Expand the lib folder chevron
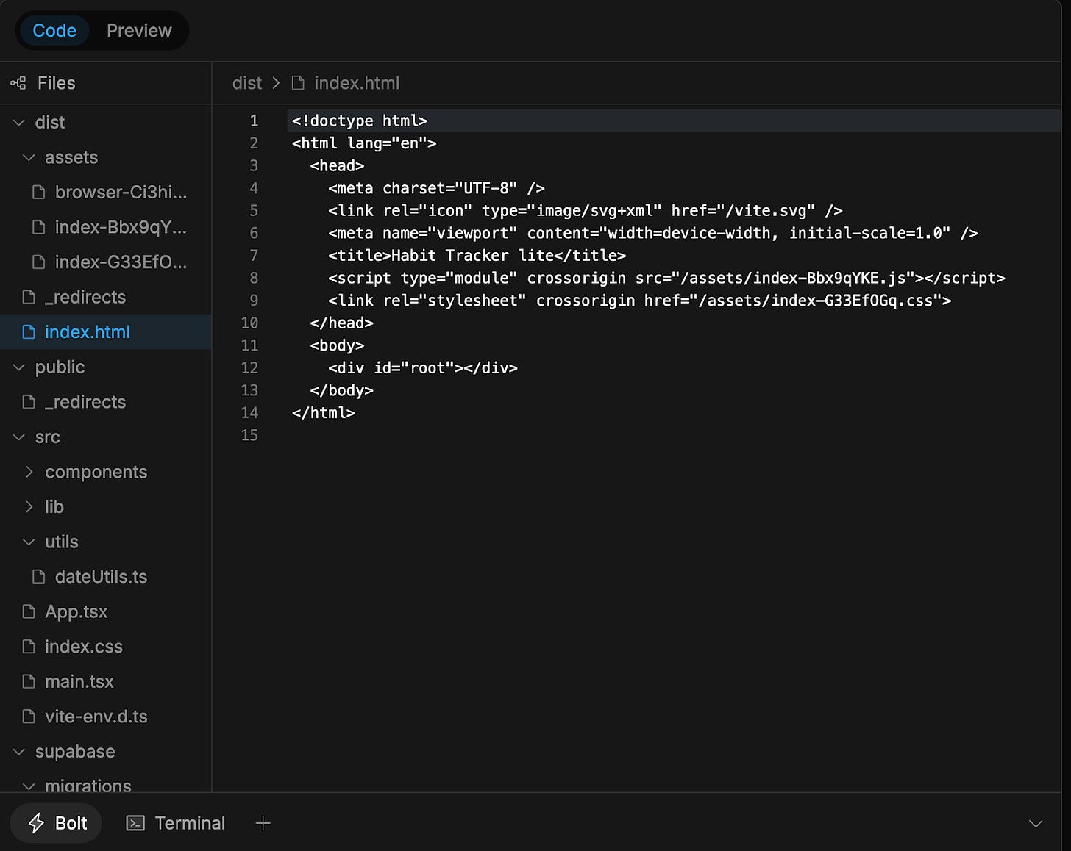1071x851 pixels. (x=29, y=506)
